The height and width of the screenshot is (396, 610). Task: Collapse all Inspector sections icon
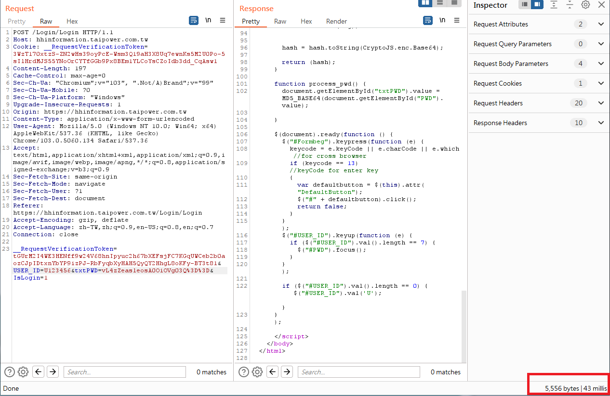click(570, 5)
